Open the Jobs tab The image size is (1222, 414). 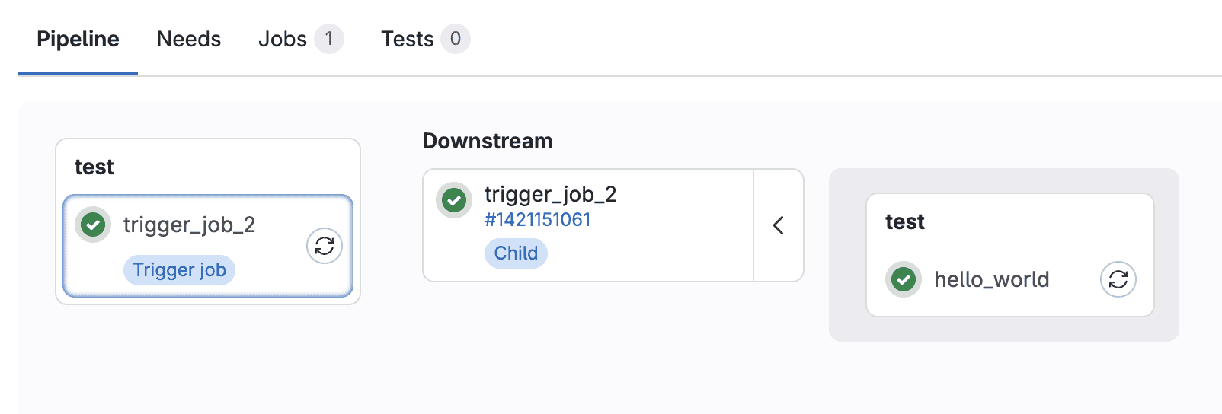tap(283, 39)
